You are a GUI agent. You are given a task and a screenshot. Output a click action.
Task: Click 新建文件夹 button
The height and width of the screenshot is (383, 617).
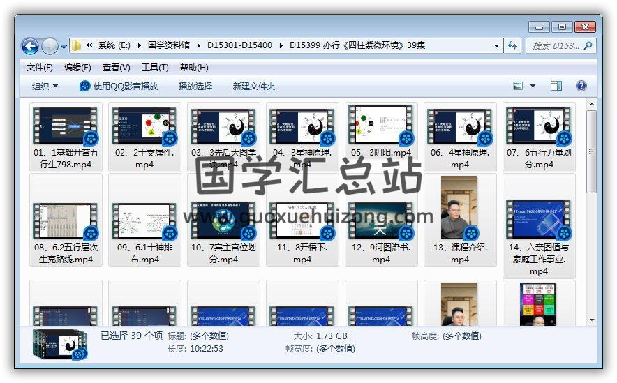pyautogui.click(x=254, y=86)
